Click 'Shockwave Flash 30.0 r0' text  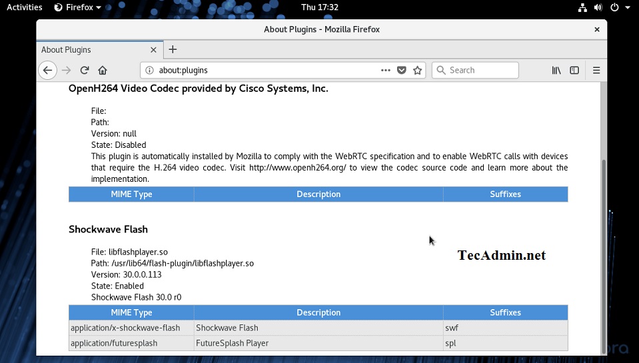pyautogui.click(x=136, y=298)
